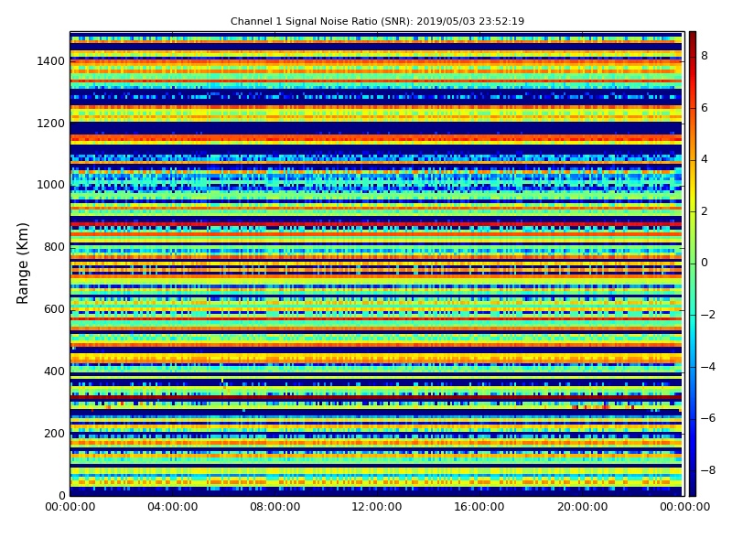
Task: Click the colorbar label 2
Action: pos(705,211)
